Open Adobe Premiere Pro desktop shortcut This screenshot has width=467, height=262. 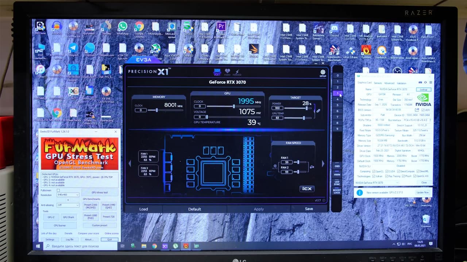(221, 30)
